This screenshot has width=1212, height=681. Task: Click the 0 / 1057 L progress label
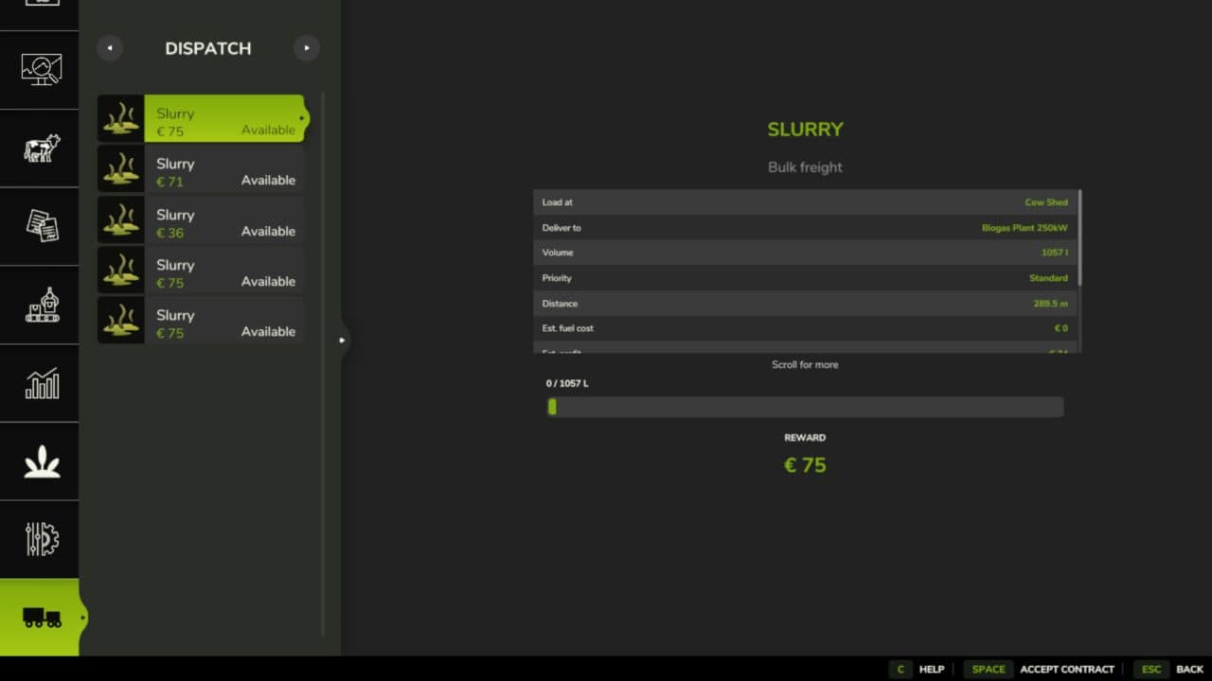coord(567,384)
